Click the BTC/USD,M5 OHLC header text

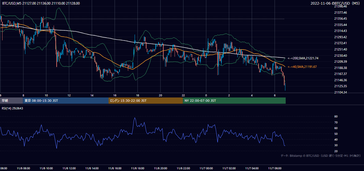point(41,3)
